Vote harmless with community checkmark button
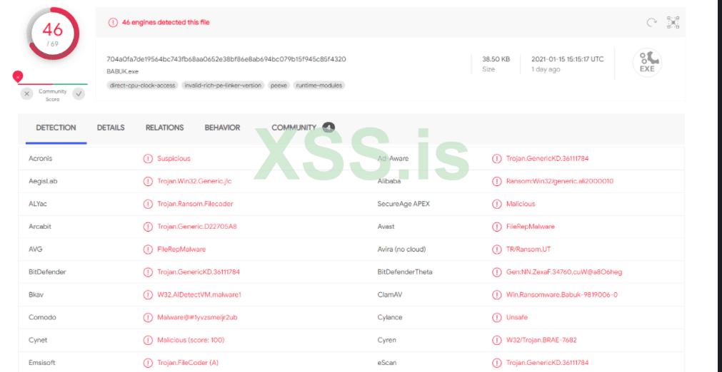722x372 pixels. tap(79, 93)
